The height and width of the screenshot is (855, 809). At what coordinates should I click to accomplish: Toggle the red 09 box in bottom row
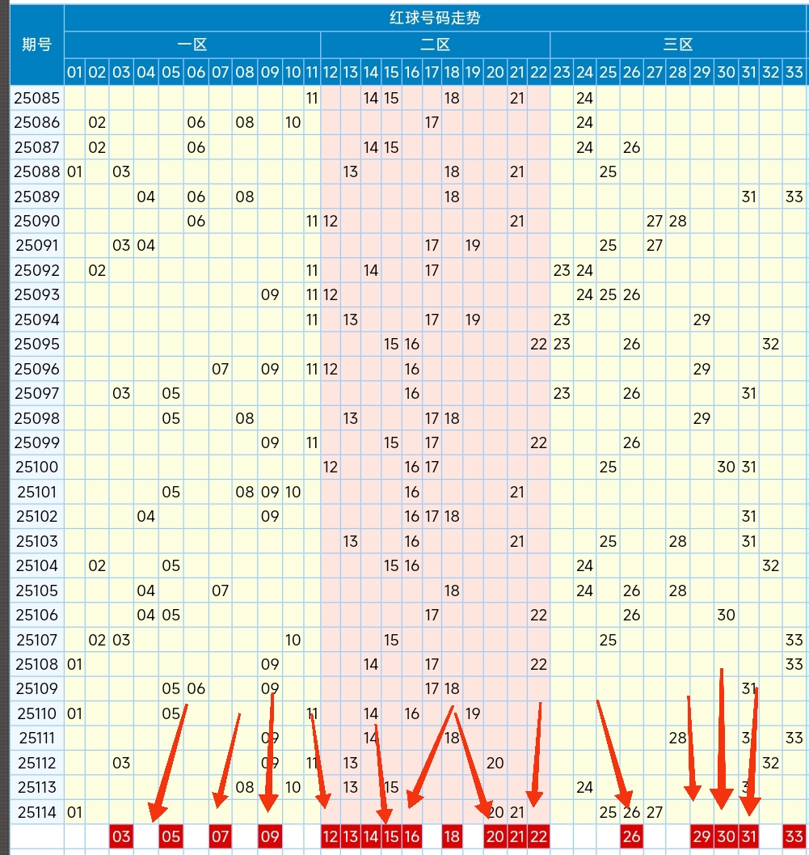click(x=270, y=836)
